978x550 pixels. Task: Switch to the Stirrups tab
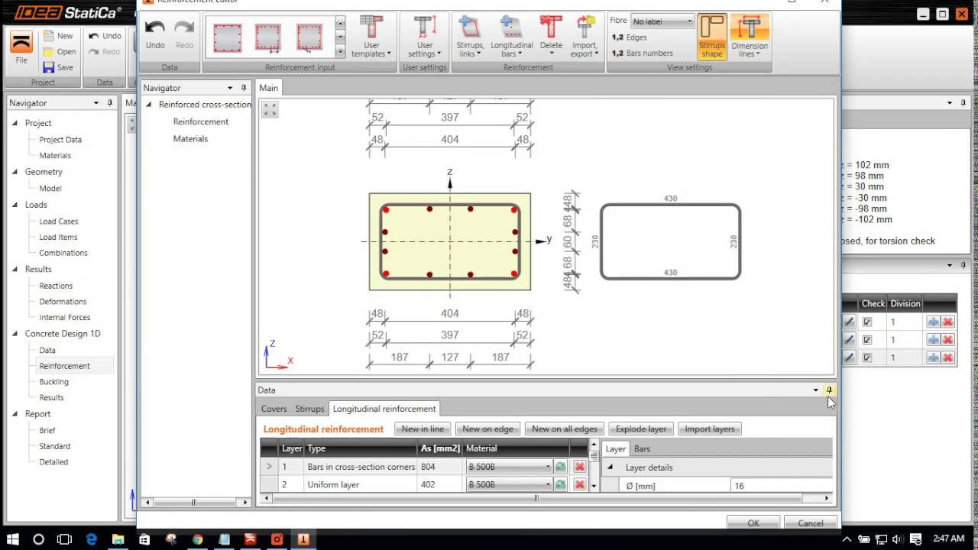(309, 409)
